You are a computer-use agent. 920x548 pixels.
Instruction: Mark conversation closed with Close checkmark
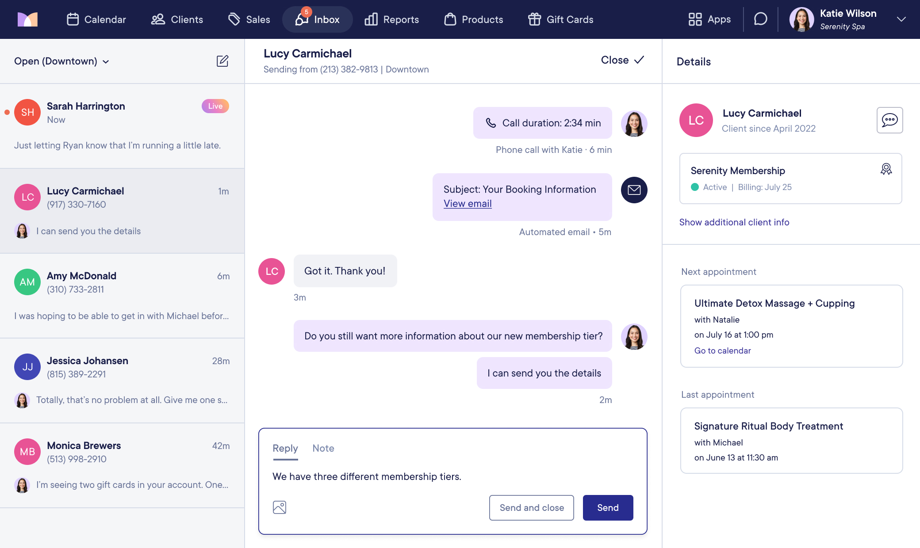tap(622, 60)
